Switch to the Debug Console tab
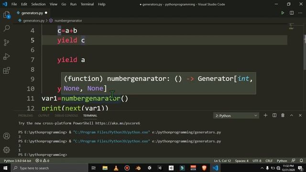Viewport: 306px width, 172px height. pyautogui.click(x=66, y=116)
